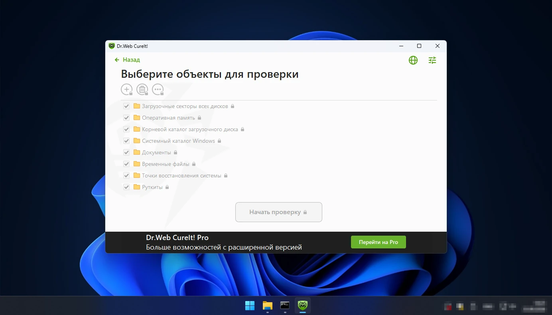Click lock icon after Руткиты
The height and width of the screenshot is (315, 552).
[167, 187]
